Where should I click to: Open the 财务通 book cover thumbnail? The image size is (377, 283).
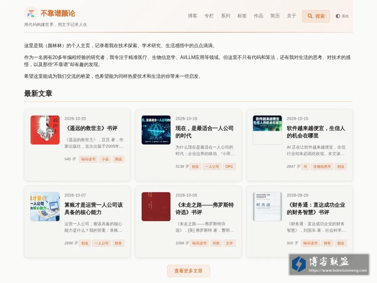(x=267, y=207)
